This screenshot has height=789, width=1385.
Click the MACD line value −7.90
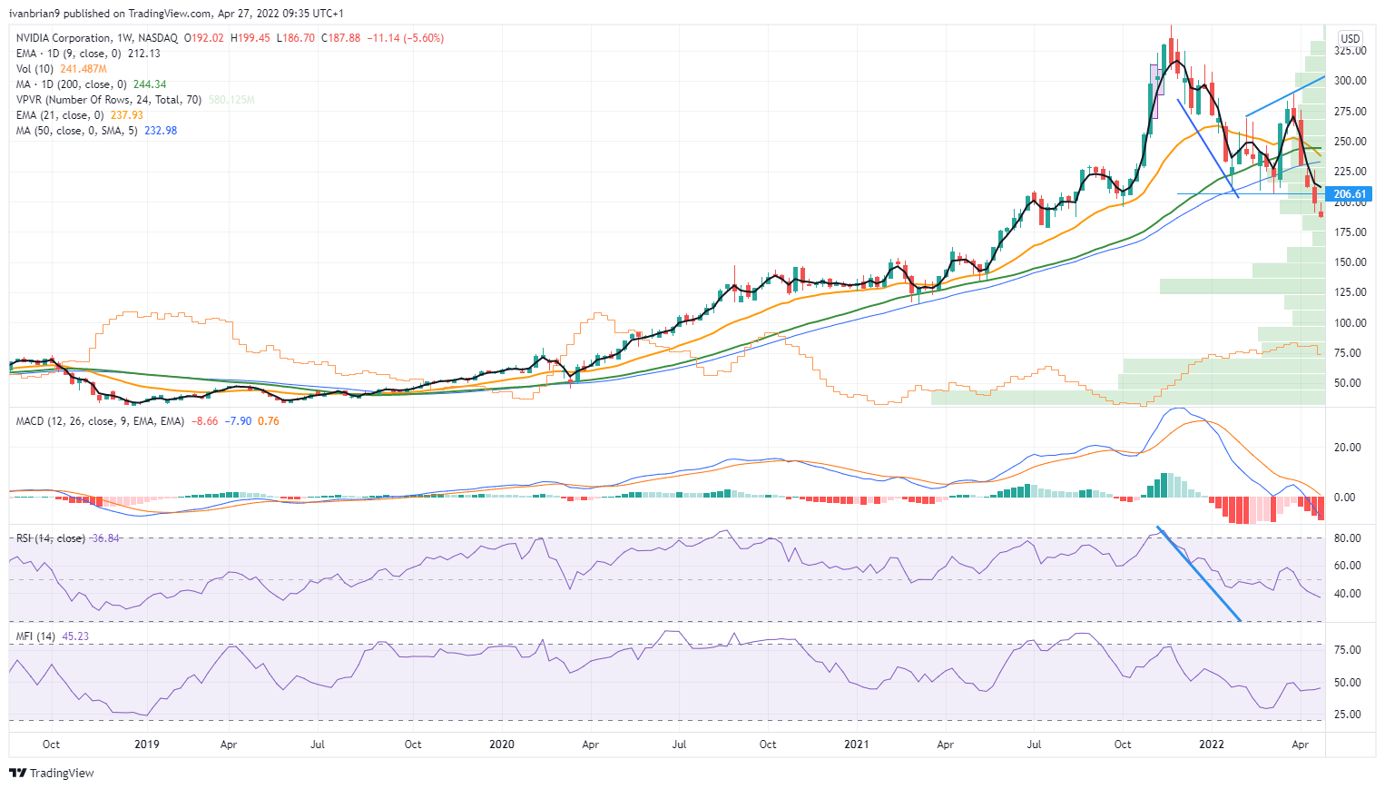[239, 421]
